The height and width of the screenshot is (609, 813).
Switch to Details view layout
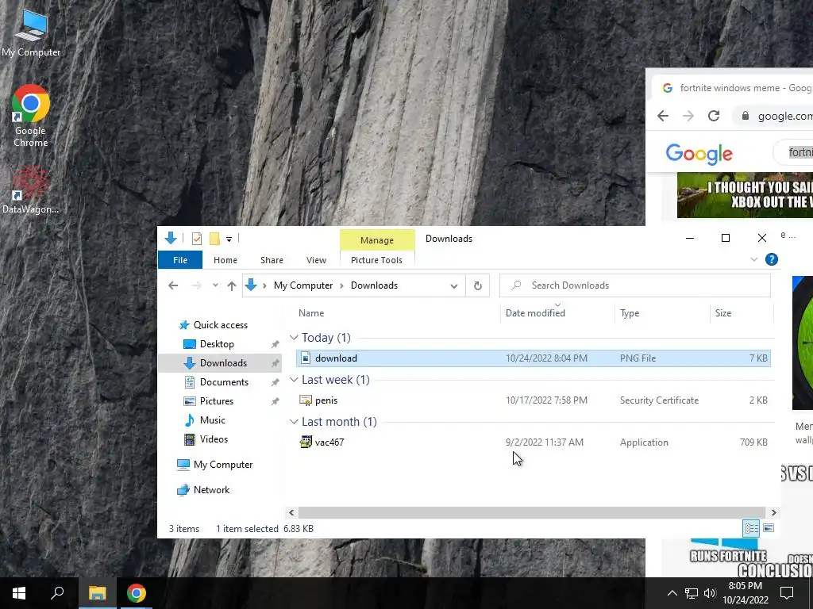tap(751, 528)
